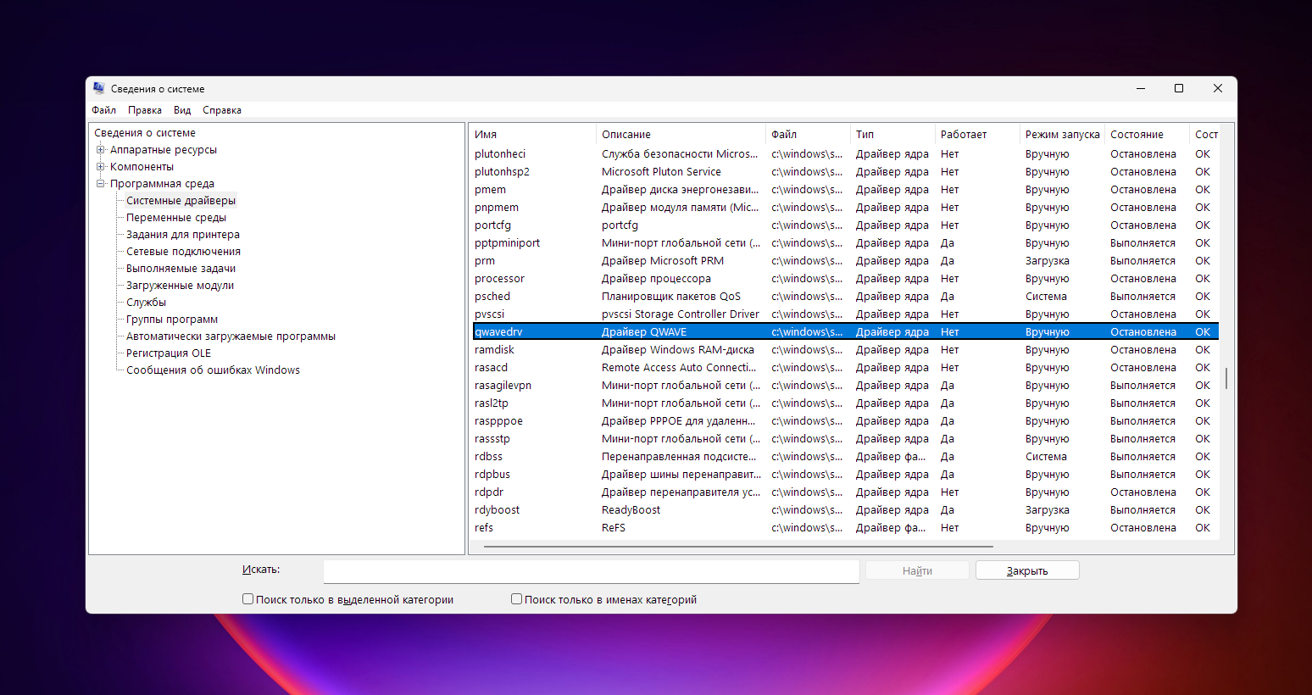
Task: Open Сообщения об ошибках Windows item
Action: [213, 370]
